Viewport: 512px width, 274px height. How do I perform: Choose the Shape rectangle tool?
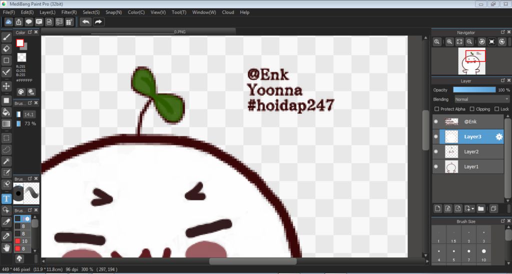pos(6,60)
